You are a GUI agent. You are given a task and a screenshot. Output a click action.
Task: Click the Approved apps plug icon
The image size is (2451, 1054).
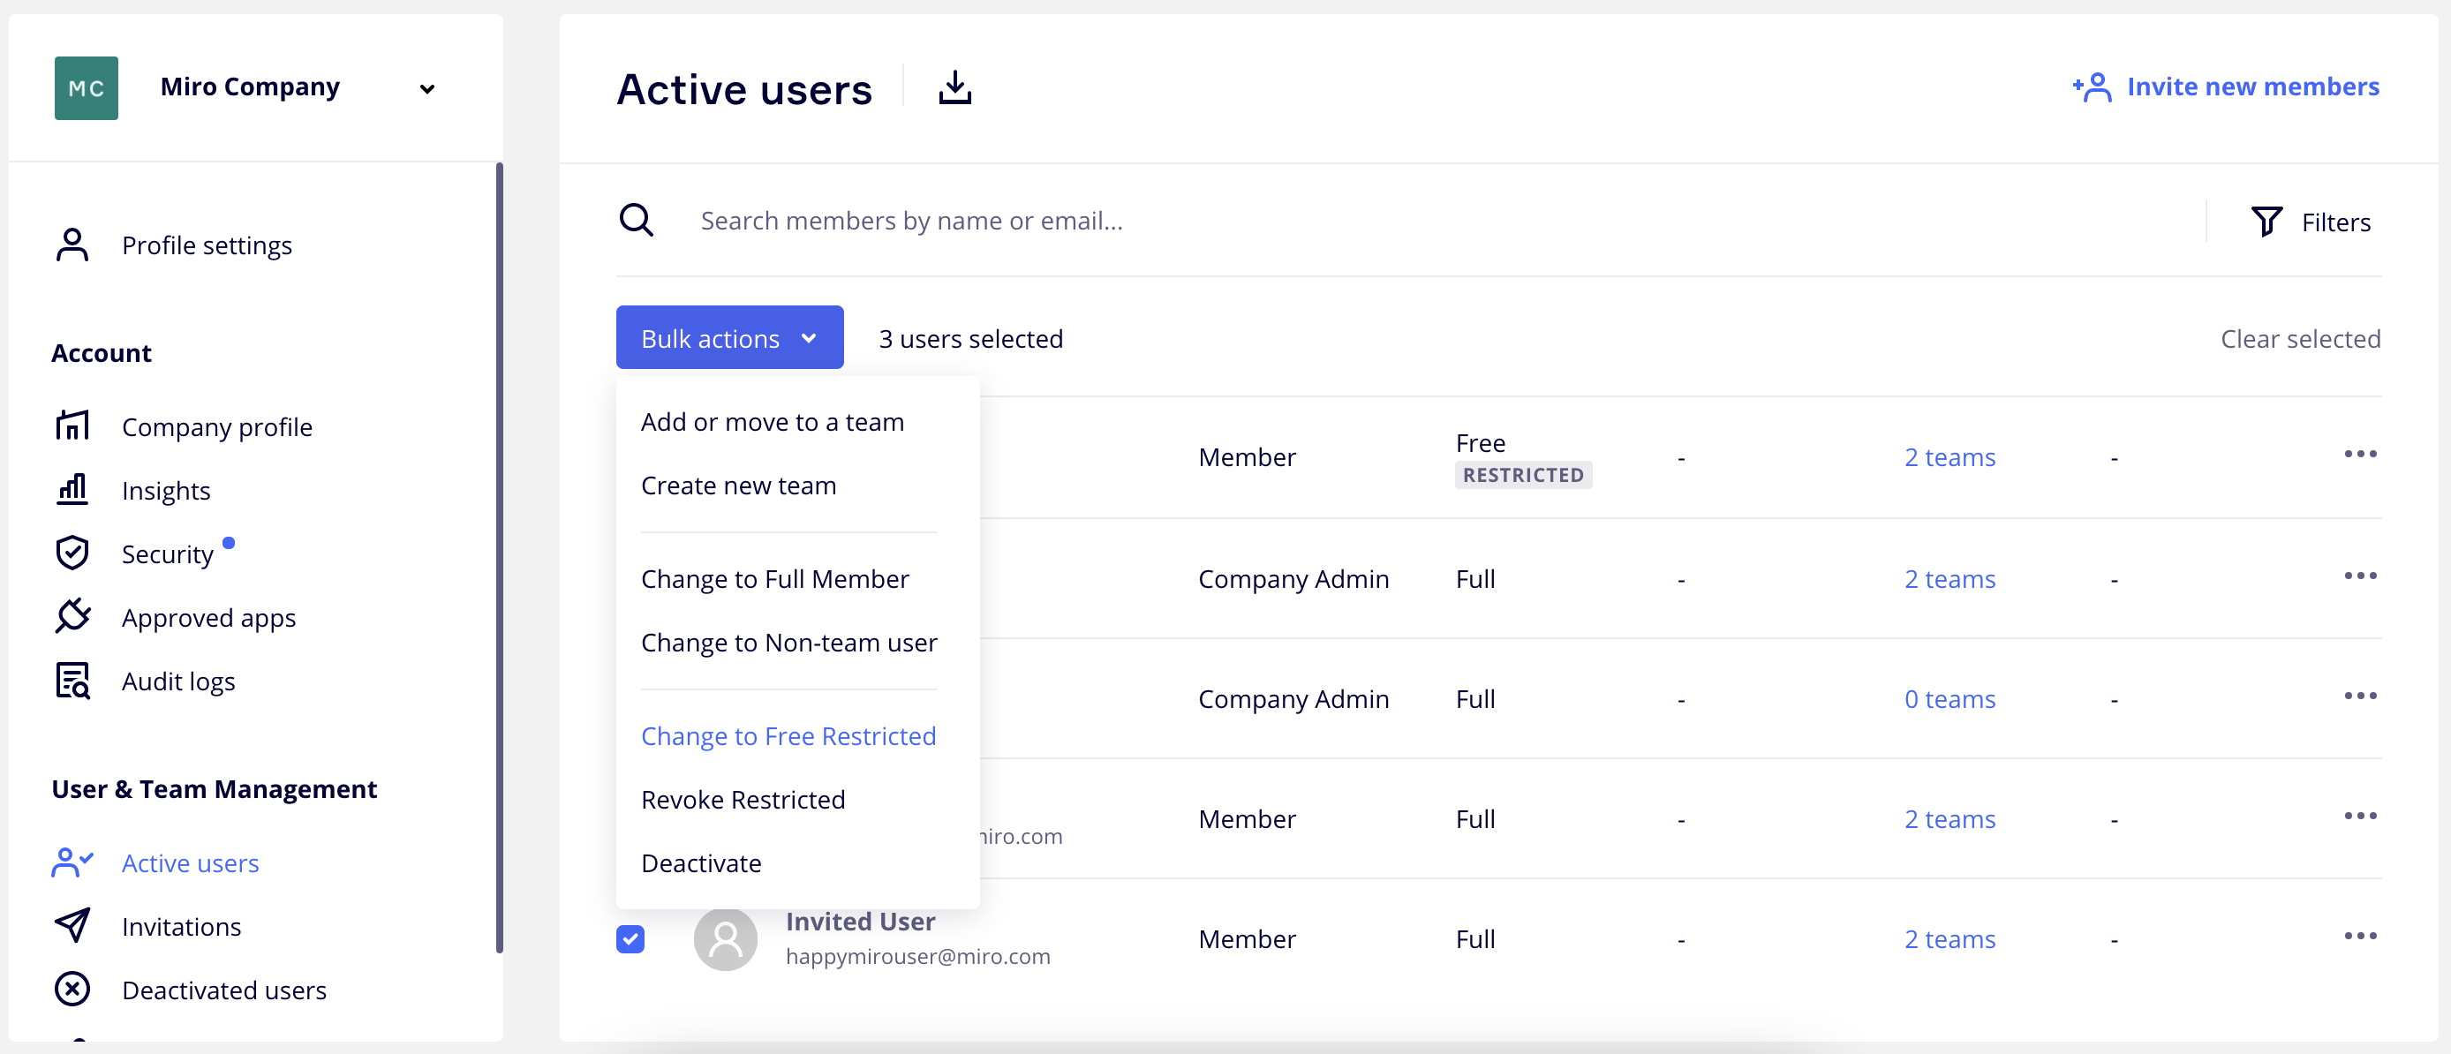pyautogui.click(x=72, y=616)
